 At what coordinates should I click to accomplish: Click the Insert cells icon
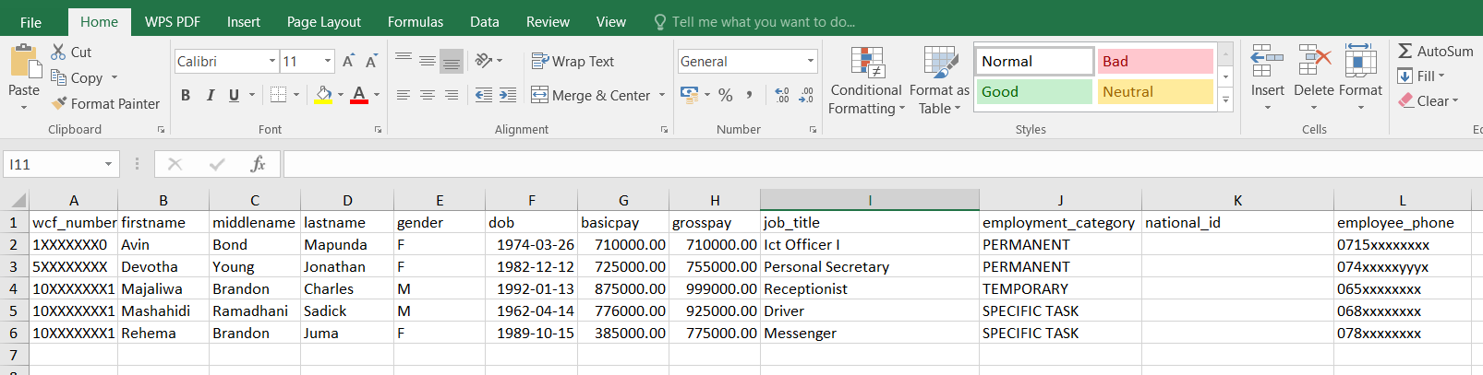tap(1267, 62)
